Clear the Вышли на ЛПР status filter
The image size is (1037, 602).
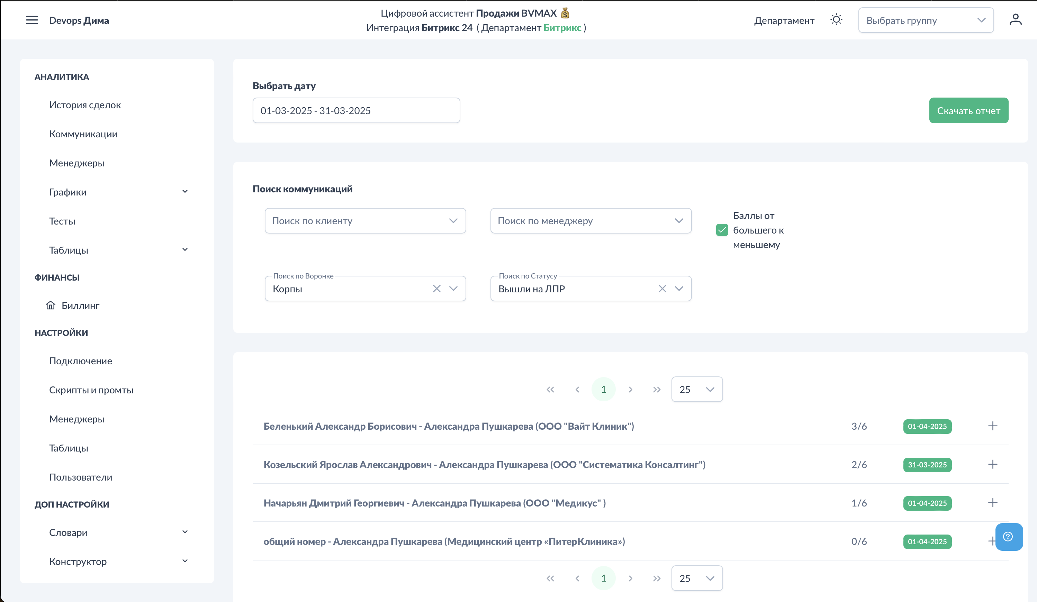[662, 289]
